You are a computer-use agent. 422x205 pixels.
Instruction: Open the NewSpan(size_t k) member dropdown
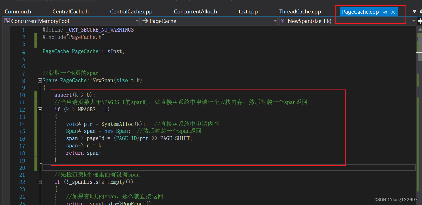[348, 21]
